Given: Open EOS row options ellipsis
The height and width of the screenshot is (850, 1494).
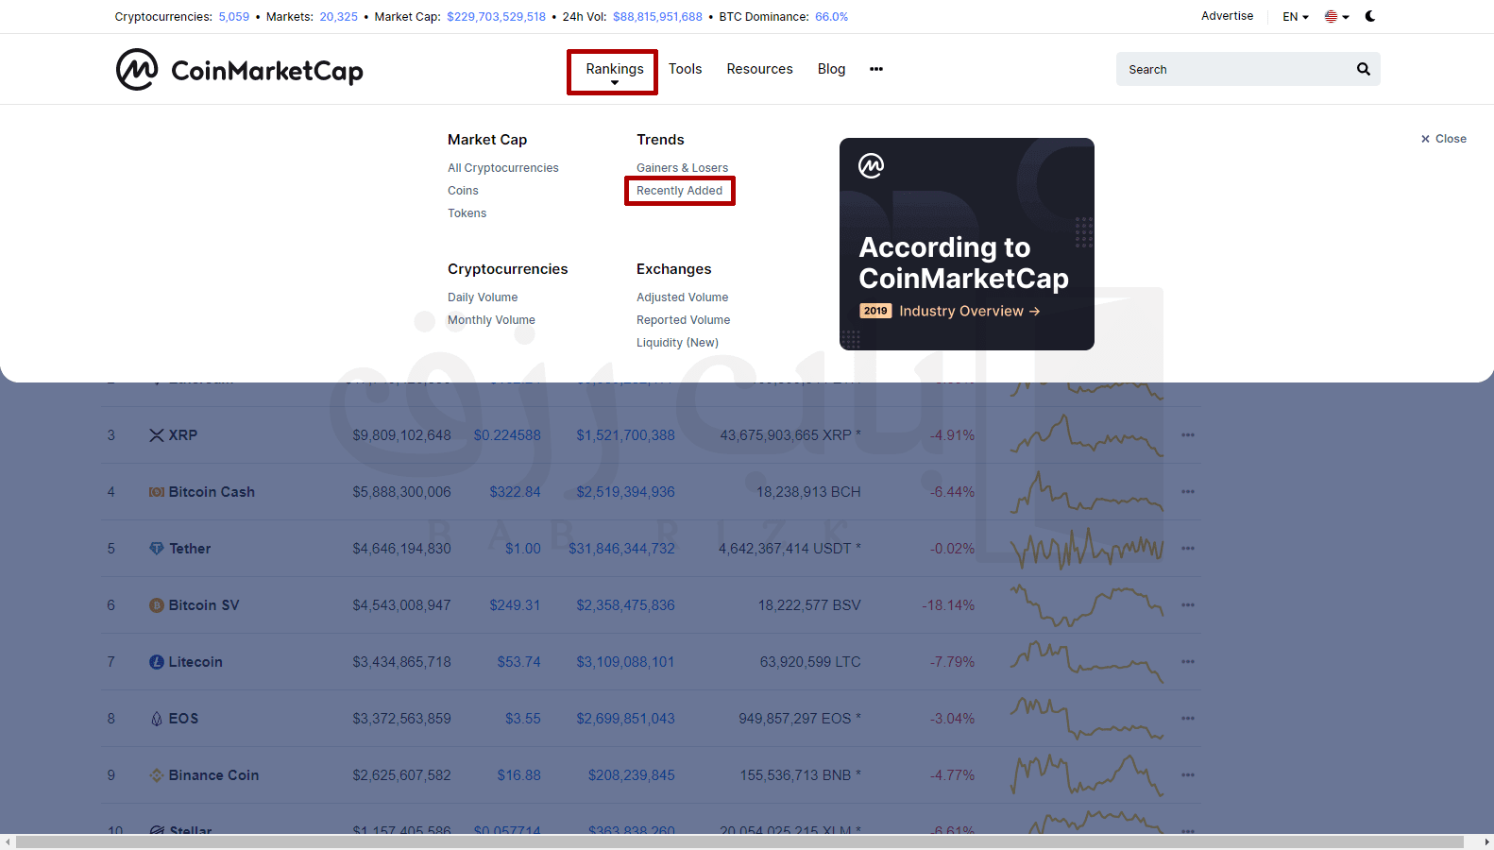Looking at the screenshot, I should [x=1188, y=719].
